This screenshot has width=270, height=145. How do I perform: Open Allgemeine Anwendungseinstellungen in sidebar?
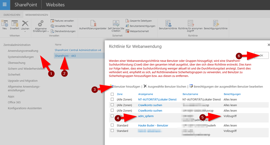(x=24, y=89)
